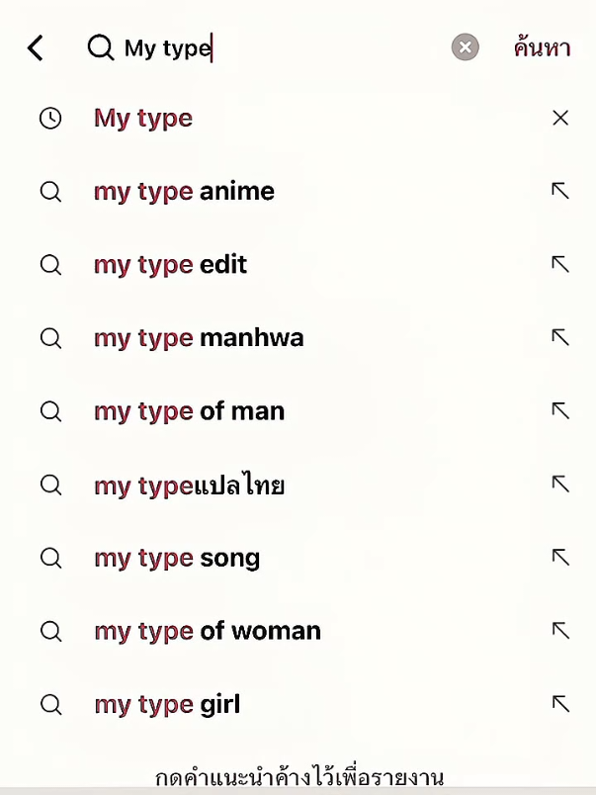The image size is (596, 795).
Task: Tap the ค้นหา search button
Action: coord(542,47)
